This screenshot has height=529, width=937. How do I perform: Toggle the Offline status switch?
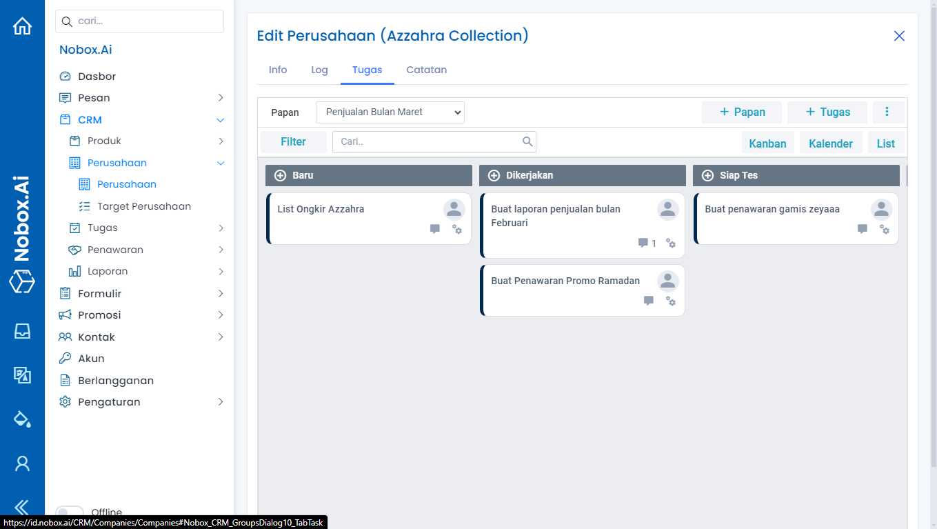69,512
